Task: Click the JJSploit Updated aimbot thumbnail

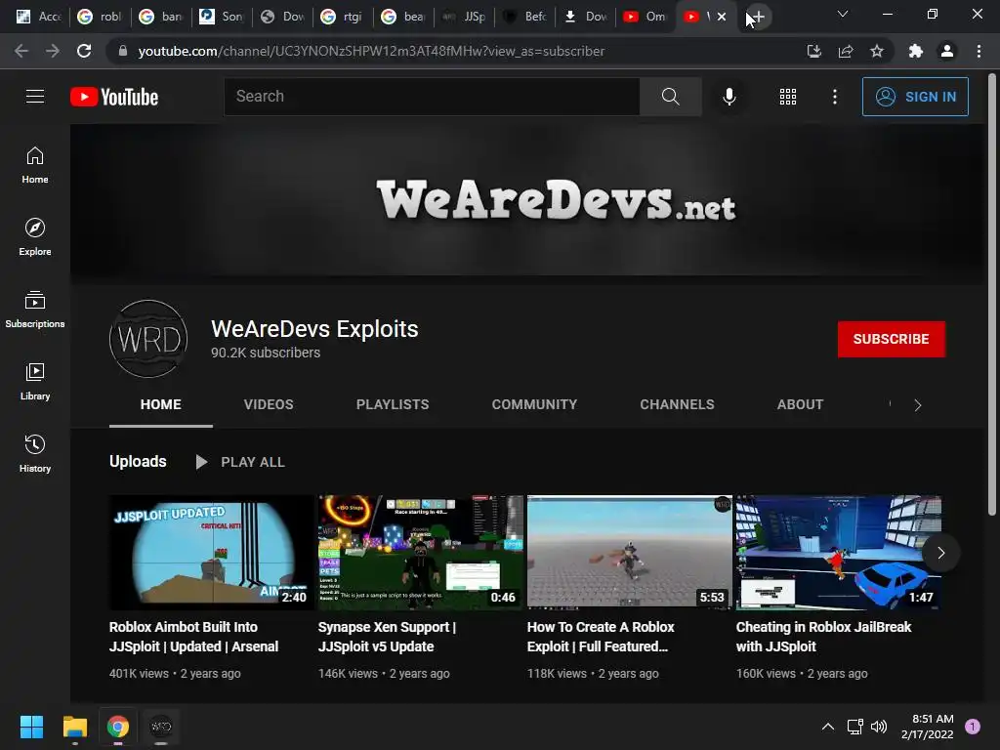Action: (x=211, y=553)
